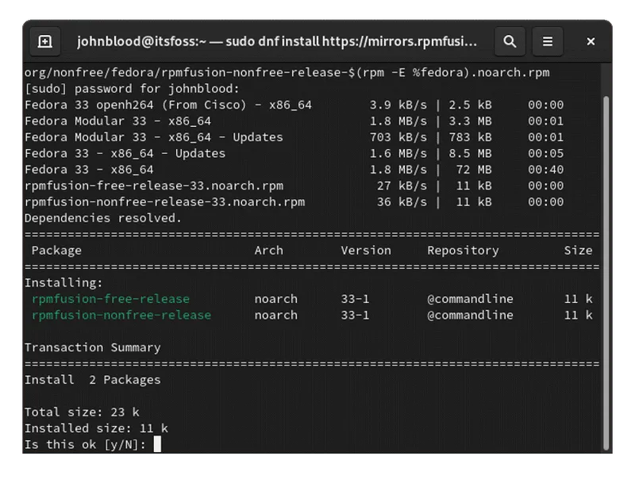Click the Version column header
The width and height of the screenshot is (635, 479).
pos(366,250)
